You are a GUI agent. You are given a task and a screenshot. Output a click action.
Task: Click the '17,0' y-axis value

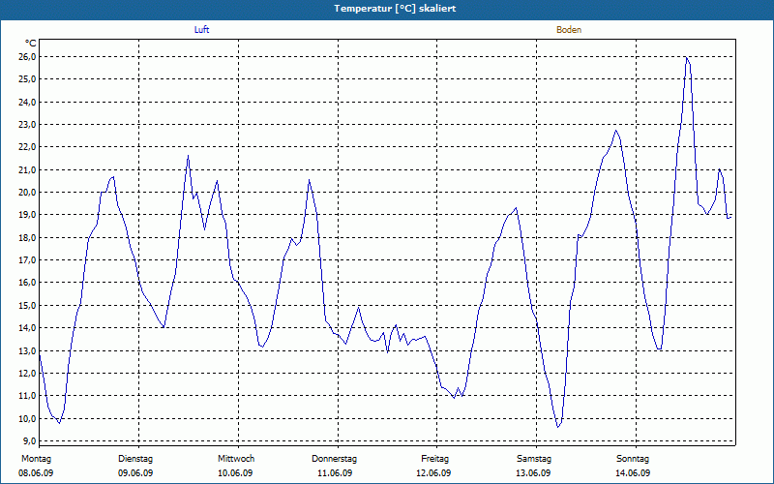(27, 259)
